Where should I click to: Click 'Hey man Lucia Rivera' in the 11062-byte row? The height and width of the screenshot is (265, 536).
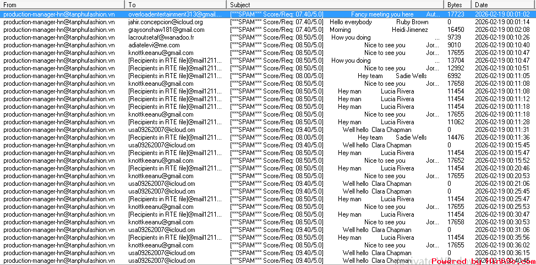click(x=376, y=122)
